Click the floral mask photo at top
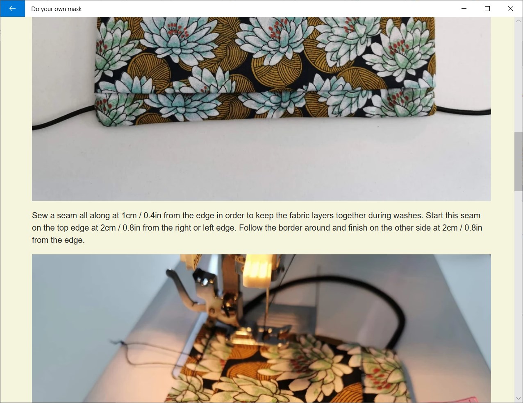Screen dimensions: 523x403 261,109
